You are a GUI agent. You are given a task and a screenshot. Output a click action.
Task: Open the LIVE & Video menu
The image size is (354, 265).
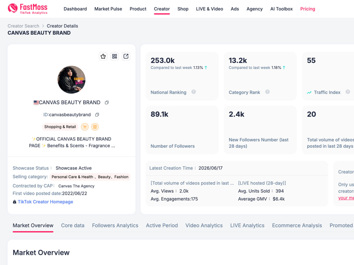tap(210, 9)
